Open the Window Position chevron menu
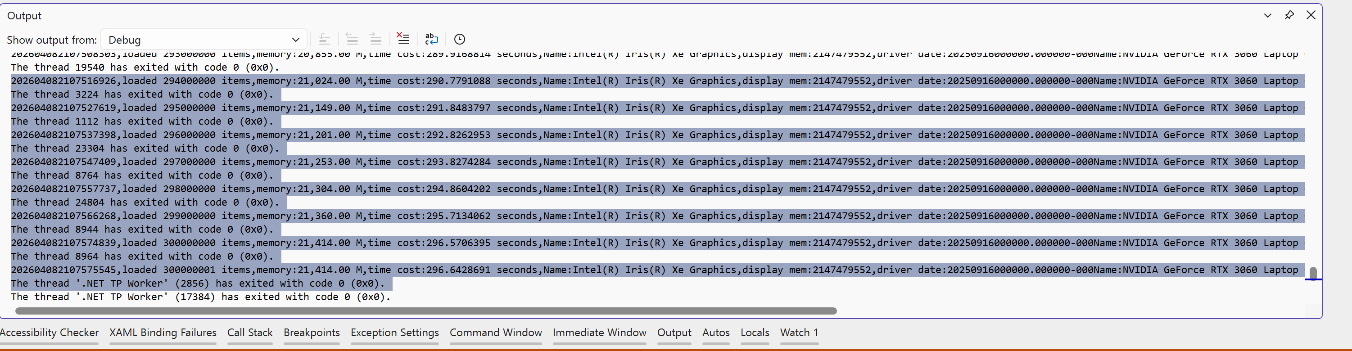The width and height of the screenshot is (1352, 351). 1267,15
